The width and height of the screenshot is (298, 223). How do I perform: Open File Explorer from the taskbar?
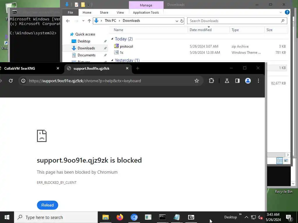[x=105, y=217]
